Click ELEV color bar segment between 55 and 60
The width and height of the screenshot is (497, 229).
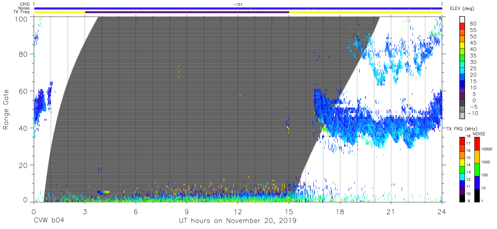point(462,26)
